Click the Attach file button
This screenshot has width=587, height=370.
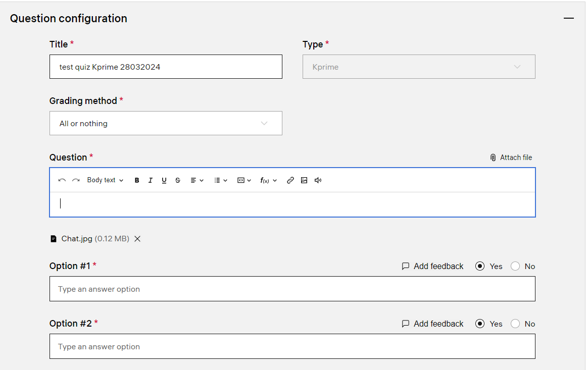pyautogui.click(x=511, y=157)
